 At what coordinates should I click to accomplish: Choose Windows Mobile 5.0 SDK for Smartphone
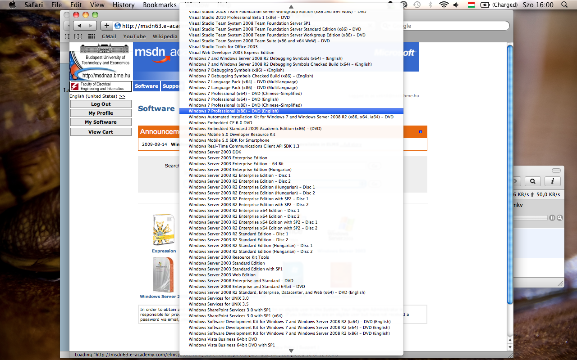pos(291,140)
